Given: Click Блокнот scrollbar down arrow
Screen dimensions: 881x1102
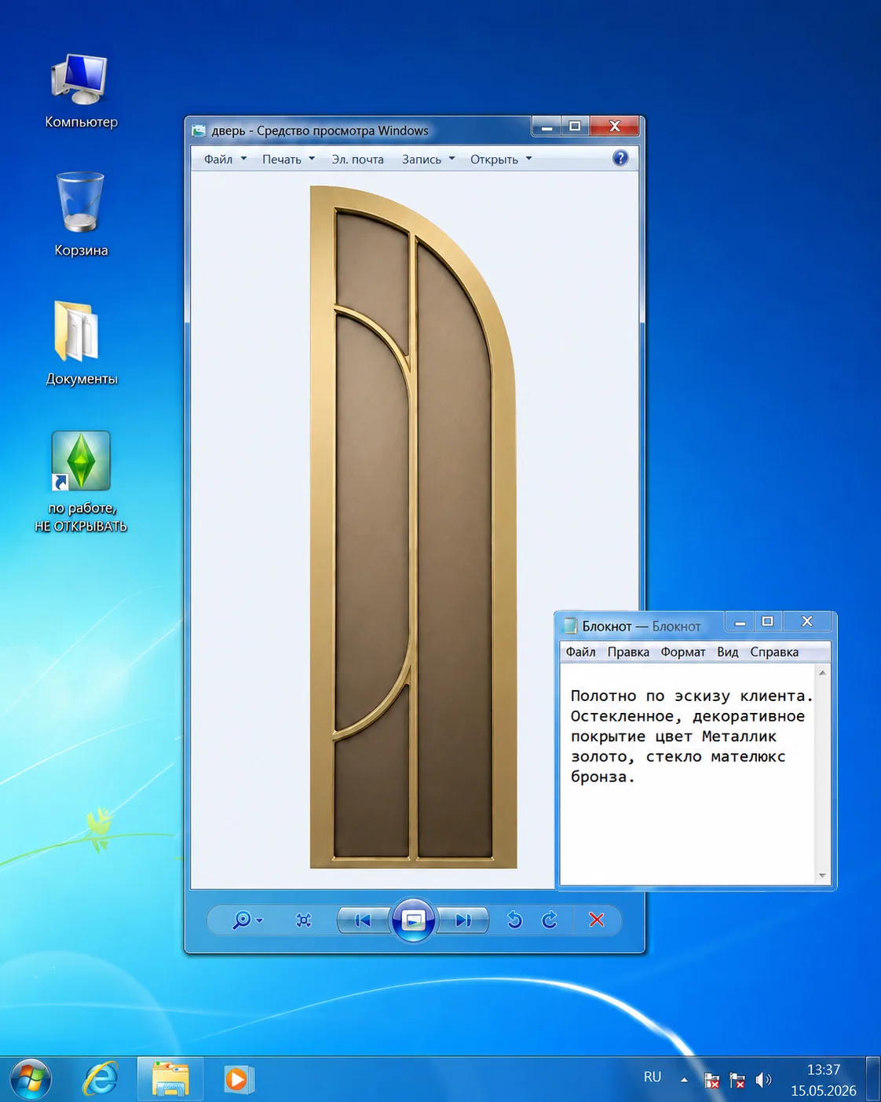Looking at the screenshot, I should tap(822, 876).
